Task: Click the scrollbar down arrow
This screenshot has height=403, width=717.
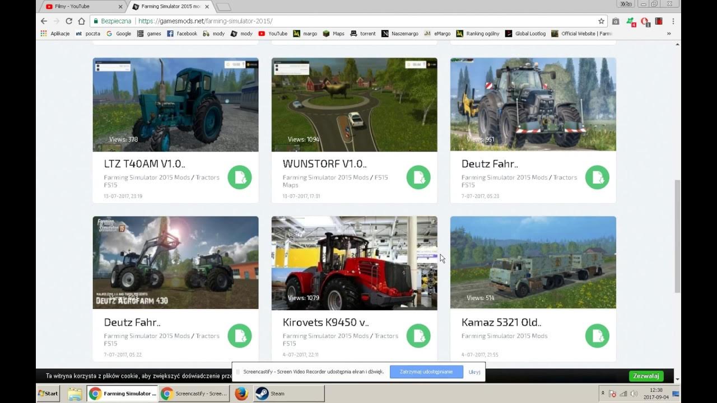Action: (x=677, y=379)
